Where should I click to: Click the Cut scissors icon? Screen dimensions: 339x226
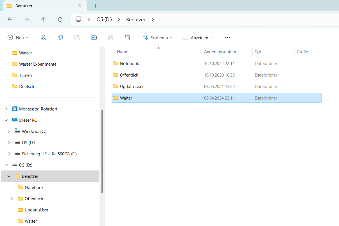(x=43, y=38)
